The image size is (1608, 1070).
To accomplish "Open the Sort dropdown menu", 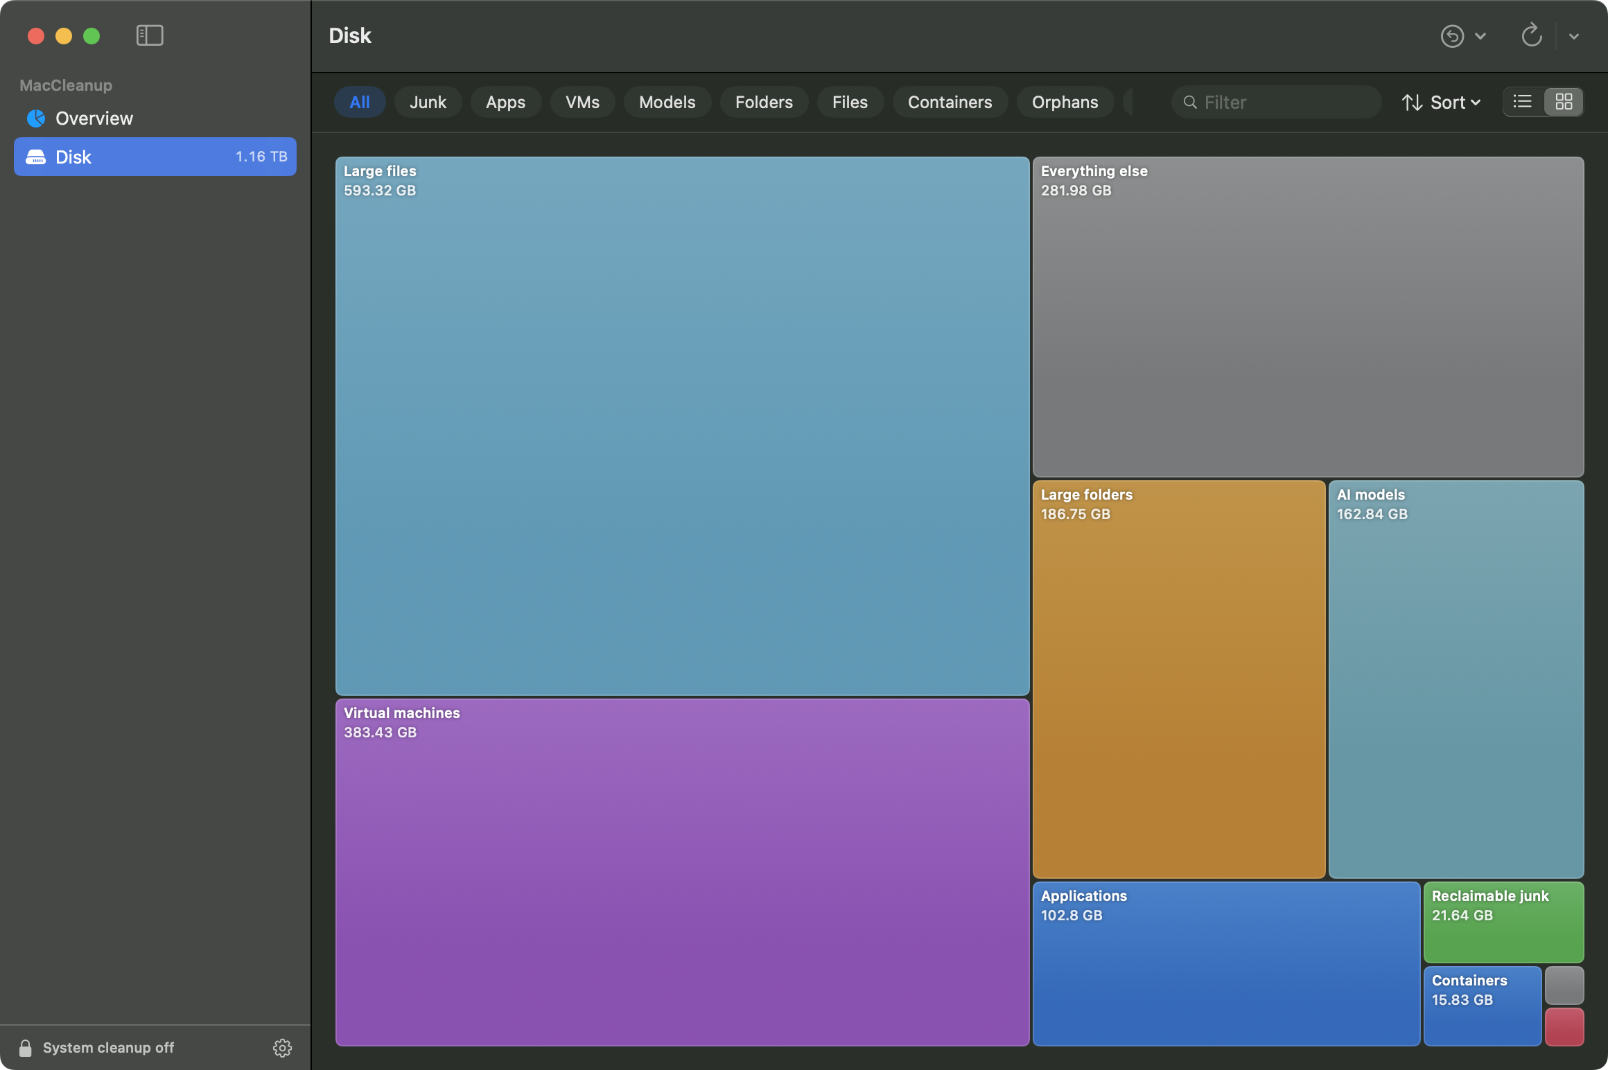I will [1442, 103].
